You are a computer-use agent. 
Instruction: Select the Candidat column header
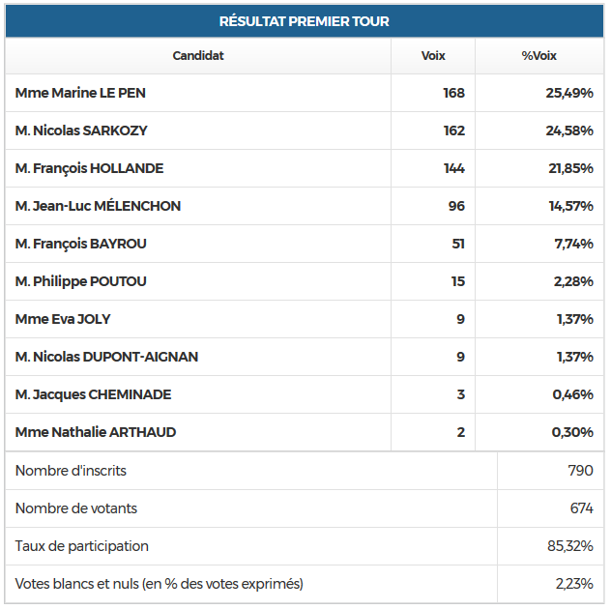(x=198, y=56)
